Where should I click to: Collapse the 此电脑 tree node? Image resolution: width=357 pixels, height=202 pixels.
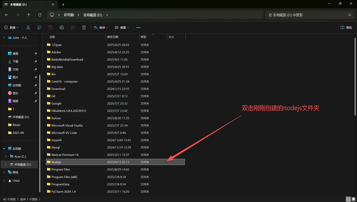tap(4, 149)
